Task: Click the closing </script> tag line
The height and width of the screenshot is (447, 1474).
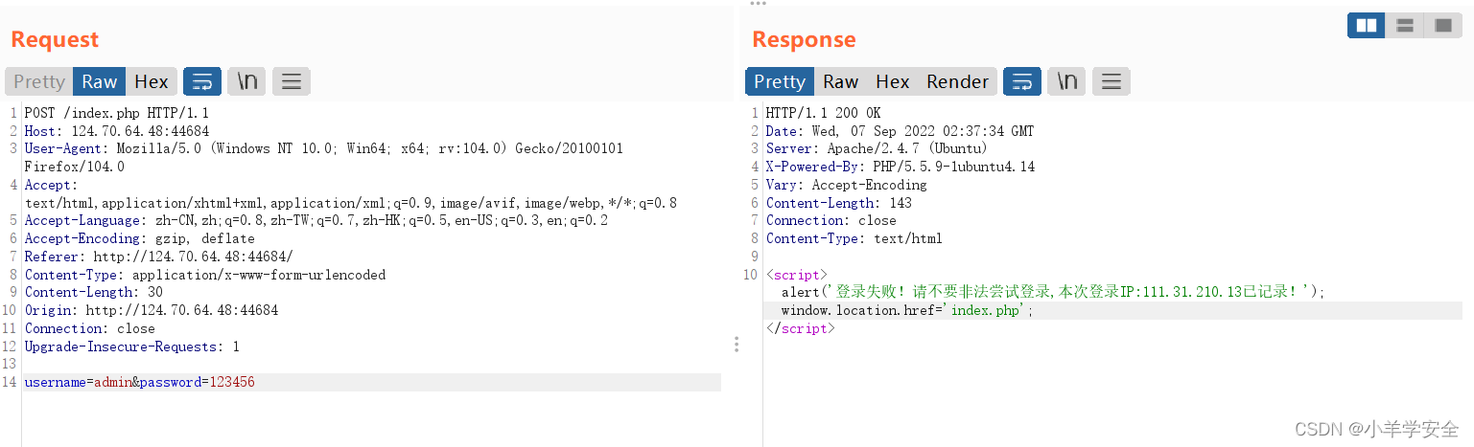Action: tap(801, 328)
